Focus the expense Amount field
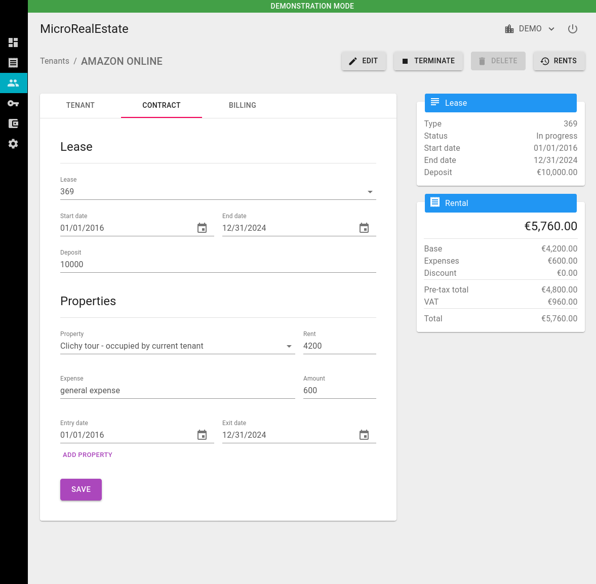Viewport: 596px width, 584px height. pos(339,391)
